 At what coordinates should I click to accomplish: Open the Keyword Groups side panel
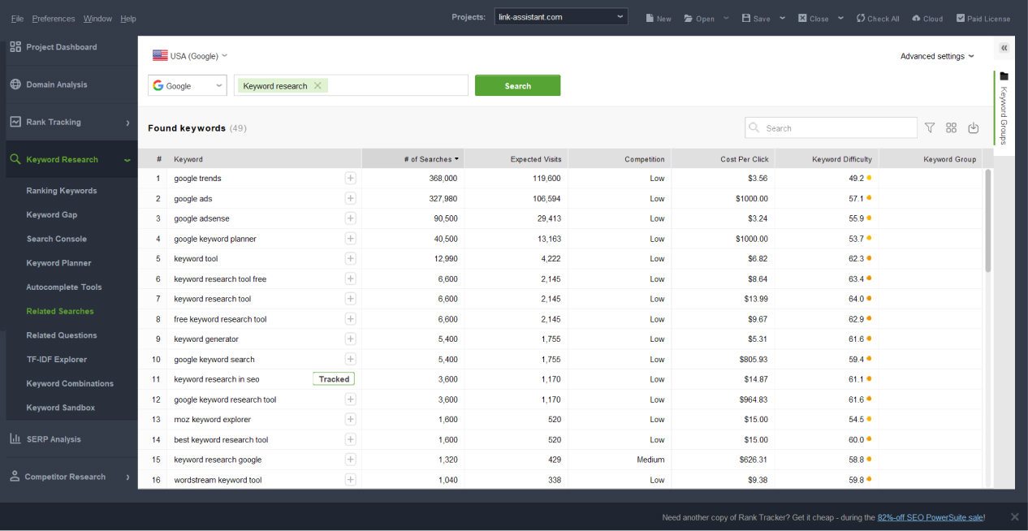pyautogui.click(x=1004, y=109)
